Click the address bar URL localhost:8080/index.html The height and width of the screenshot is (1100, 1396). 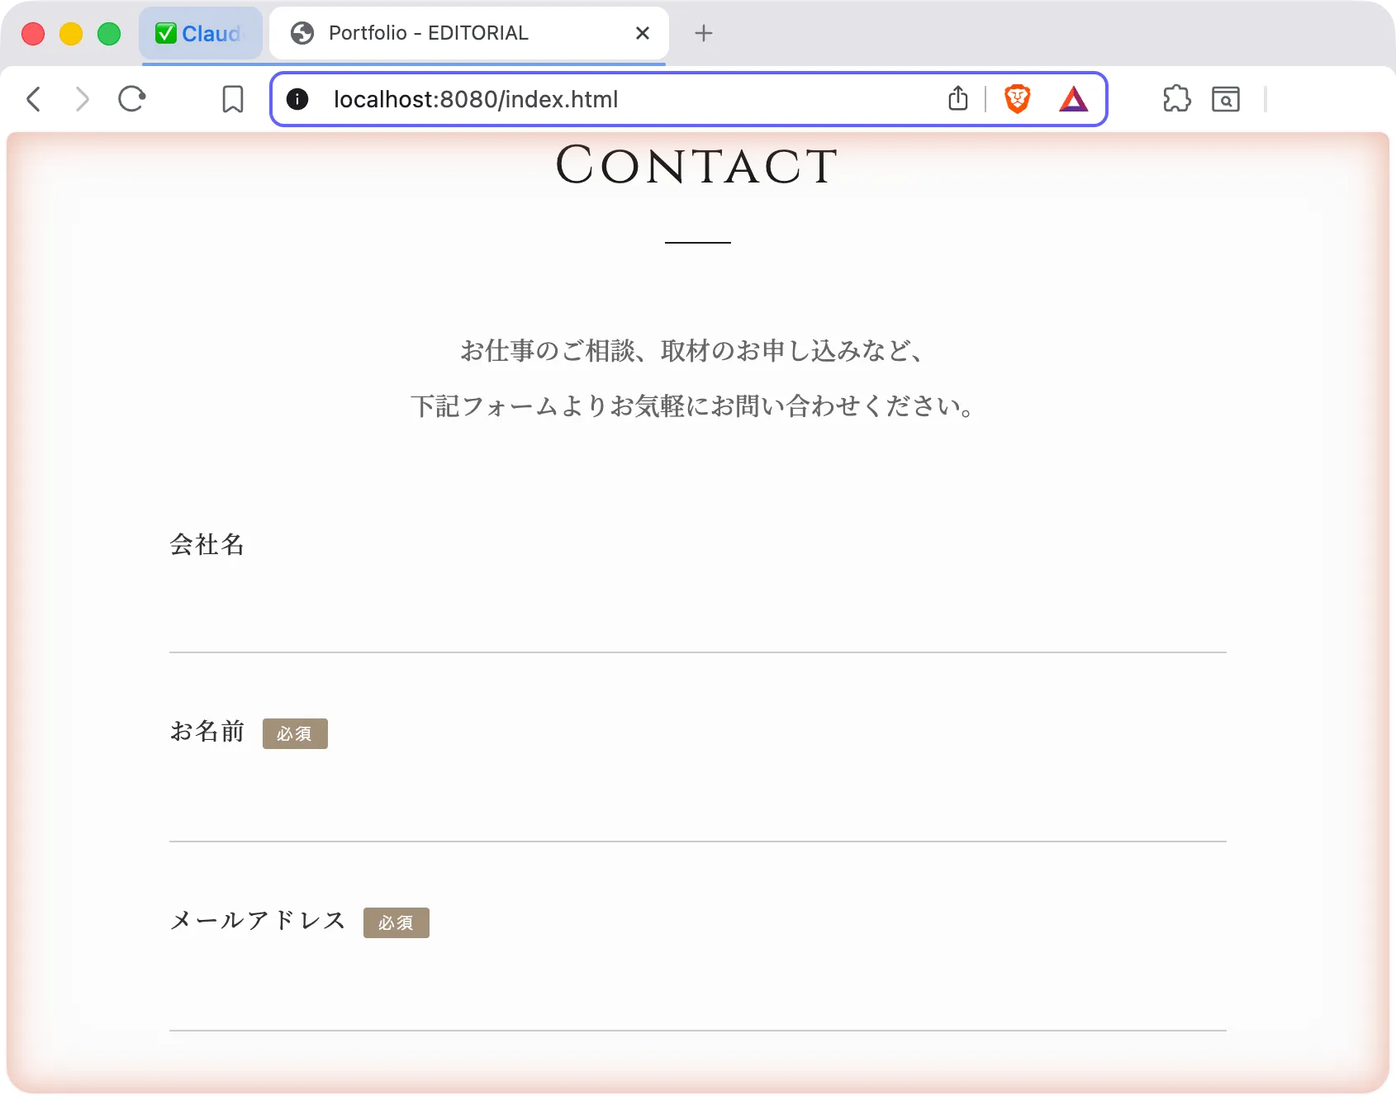tap(476, 99)
